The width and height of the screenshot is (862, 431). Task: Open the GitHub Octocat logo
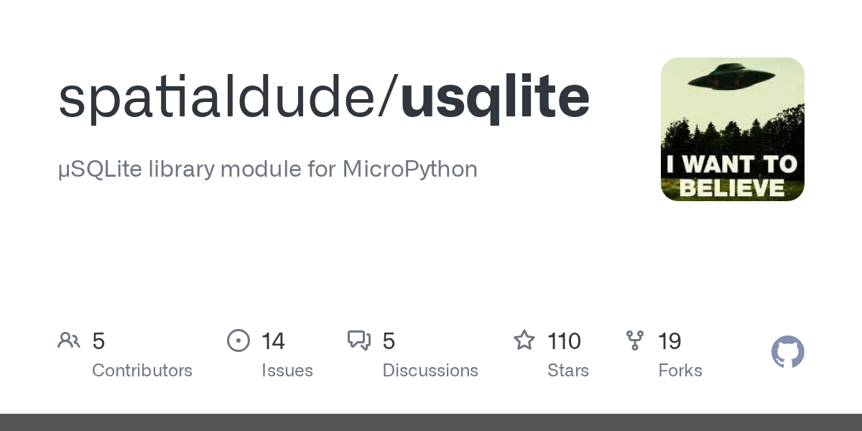click(x=787, y=353)
